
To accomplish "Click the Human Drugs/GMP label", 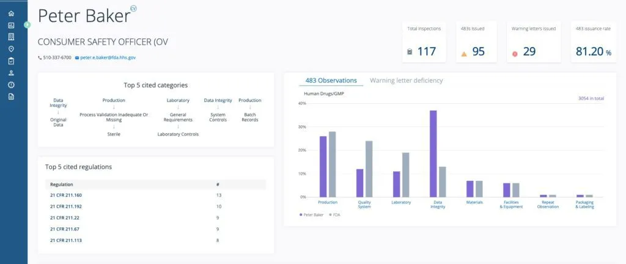I will (x=324, y=94).
